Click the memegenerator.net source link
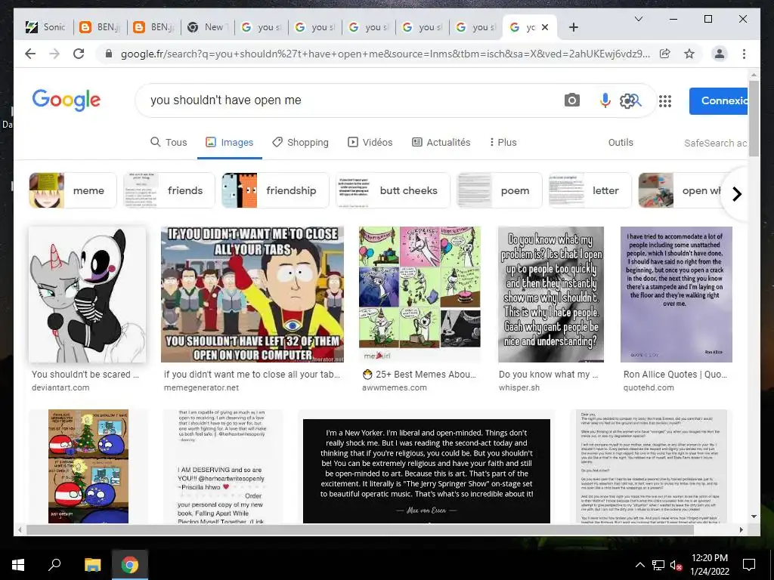This screenshot has width=774, height=580. (x=201, y=387)
